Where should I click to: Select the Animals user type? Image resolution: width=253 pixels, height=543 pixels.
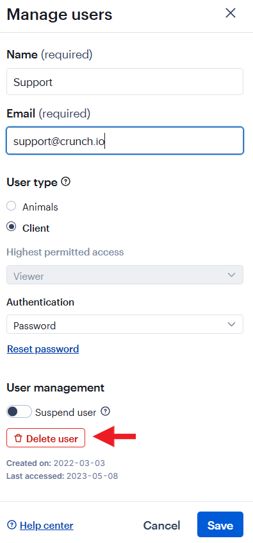coord(12,207)
